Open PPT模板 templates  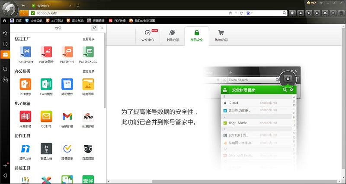click(x=25, y=87)
